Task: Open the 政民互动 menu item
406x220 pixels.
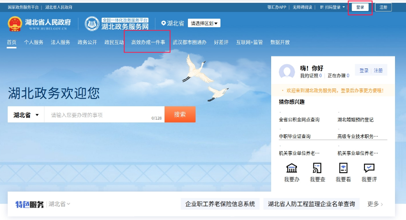Action: pos(114,42)
